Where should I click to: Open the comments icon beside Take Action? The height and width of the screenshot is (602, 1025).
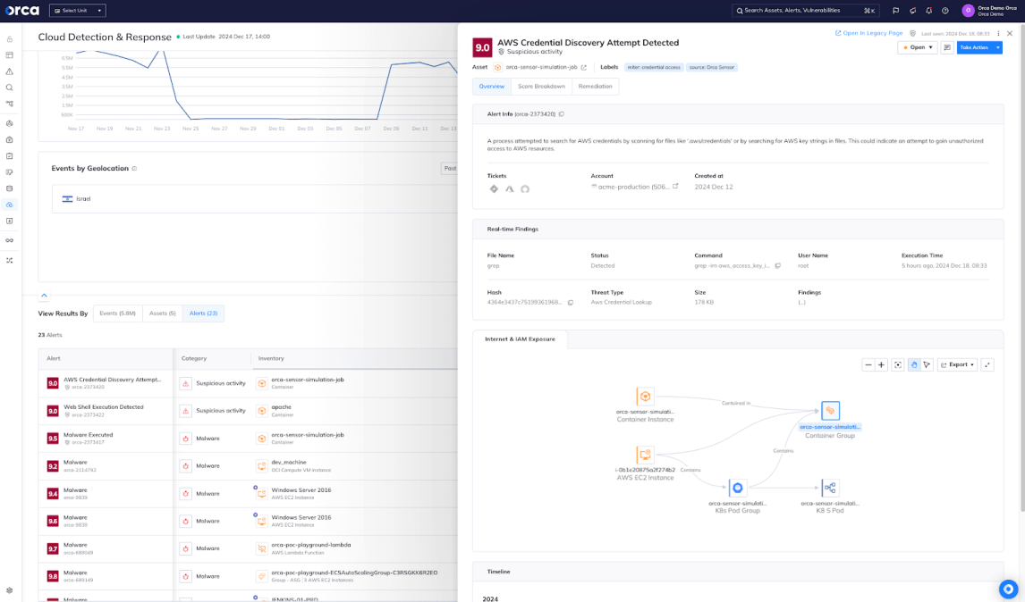point(947,47)
